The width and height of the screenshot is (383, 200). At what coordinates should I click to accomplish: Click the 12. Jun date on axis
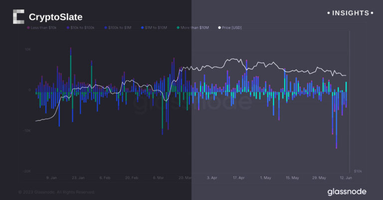pyautogui.click(x=345, y=177)
